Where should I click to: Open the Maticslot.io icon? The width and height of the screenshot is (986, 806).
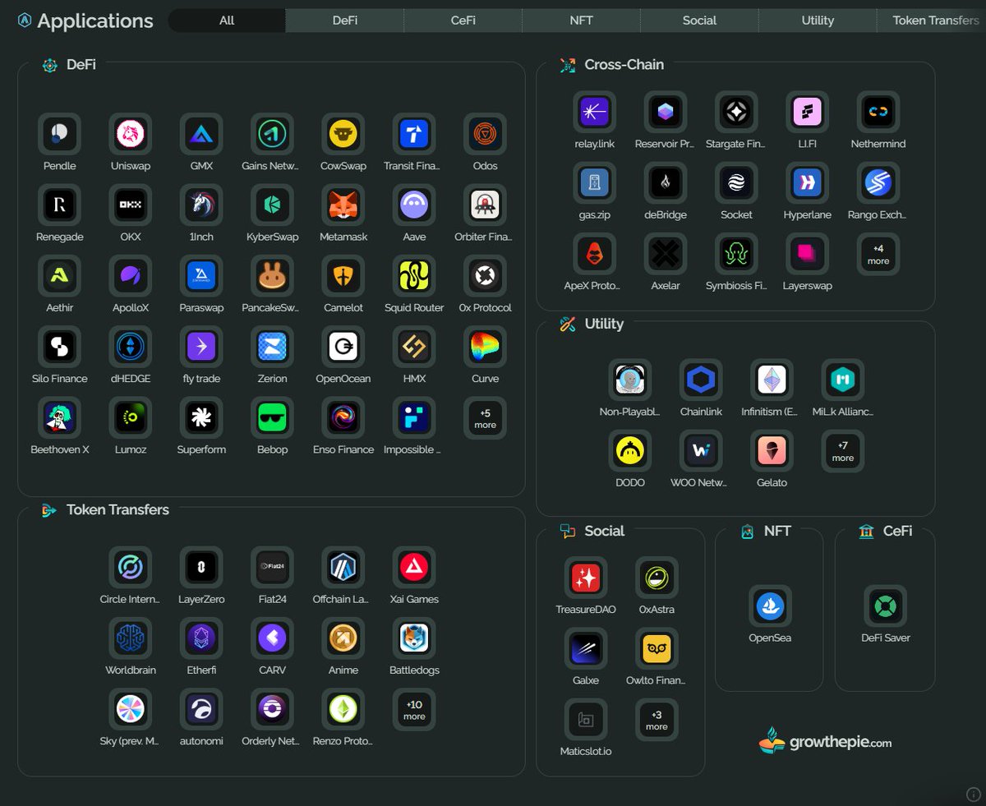[x=586, y=720]
